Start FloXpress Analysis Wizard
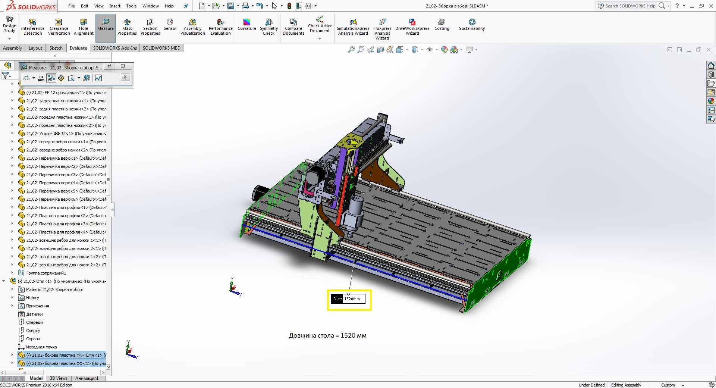 (382, 29)
